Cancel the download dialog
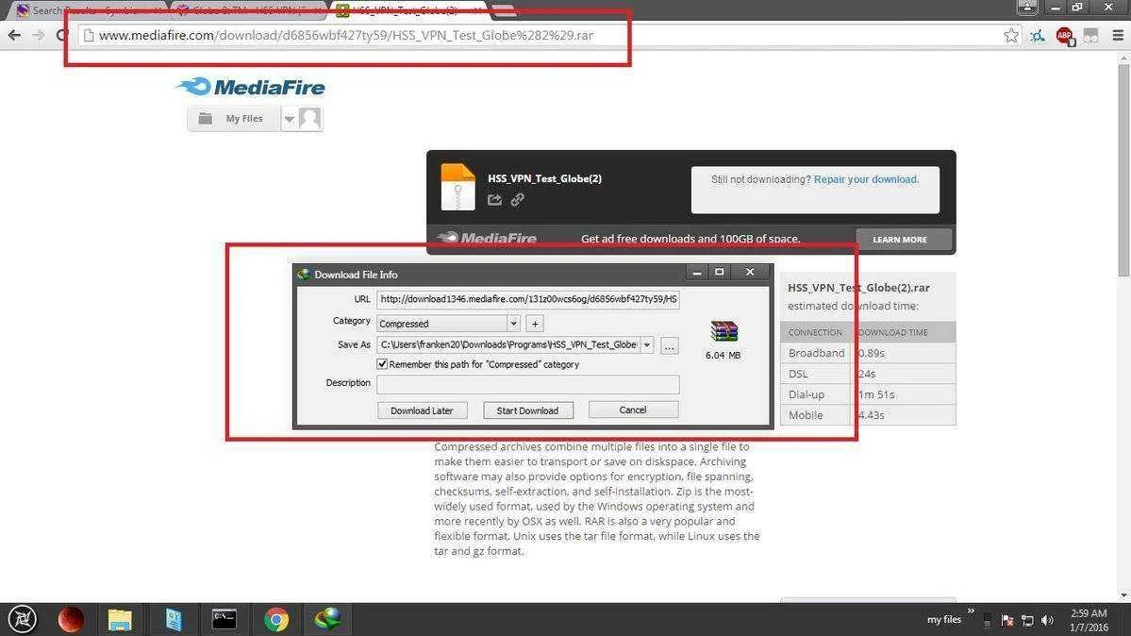Viewport: 1131px width, 636px height. (633, 410)
